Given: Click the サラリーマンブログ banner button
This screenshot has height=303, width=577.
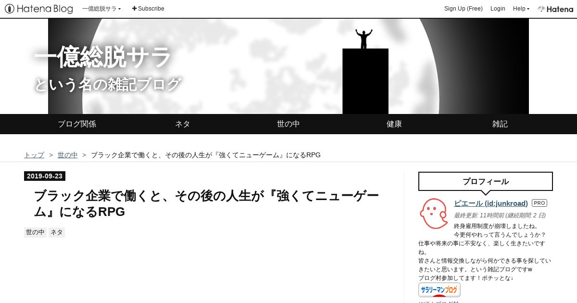Looking at the screenshot, I should click(x=439, y=290).
